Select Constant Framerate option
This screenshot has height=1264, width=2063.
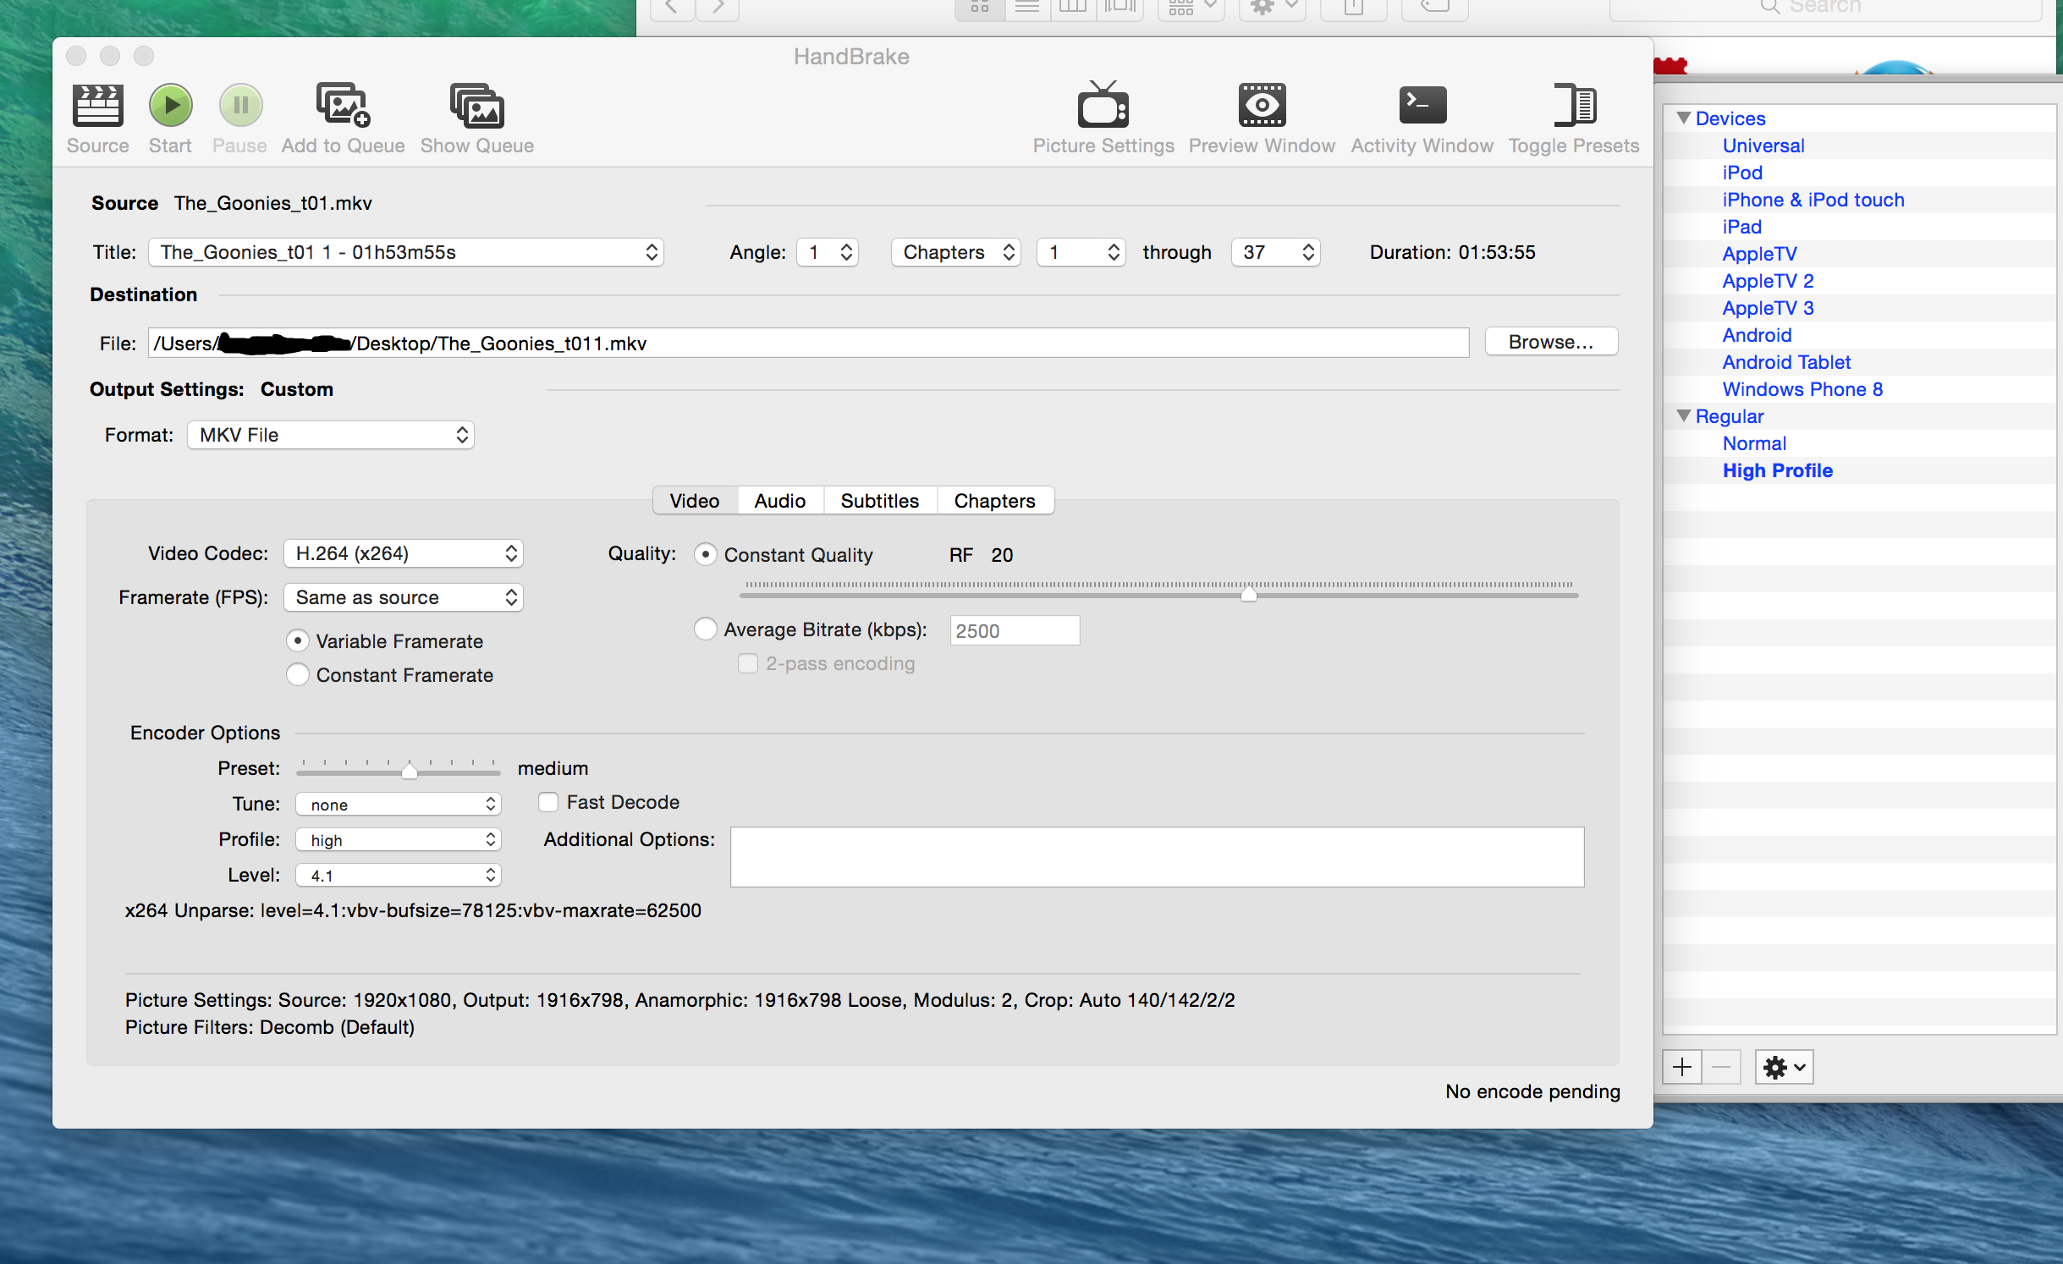click(297, 674)
